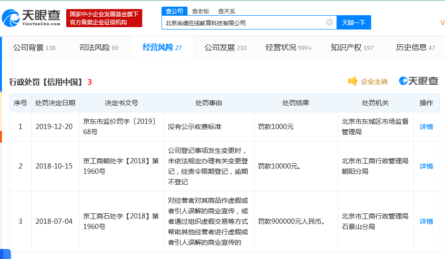The width and height of the screenshot is (445, 259).
Task: Switch to the 查老板 search tab
Action: tap(201, 11)
